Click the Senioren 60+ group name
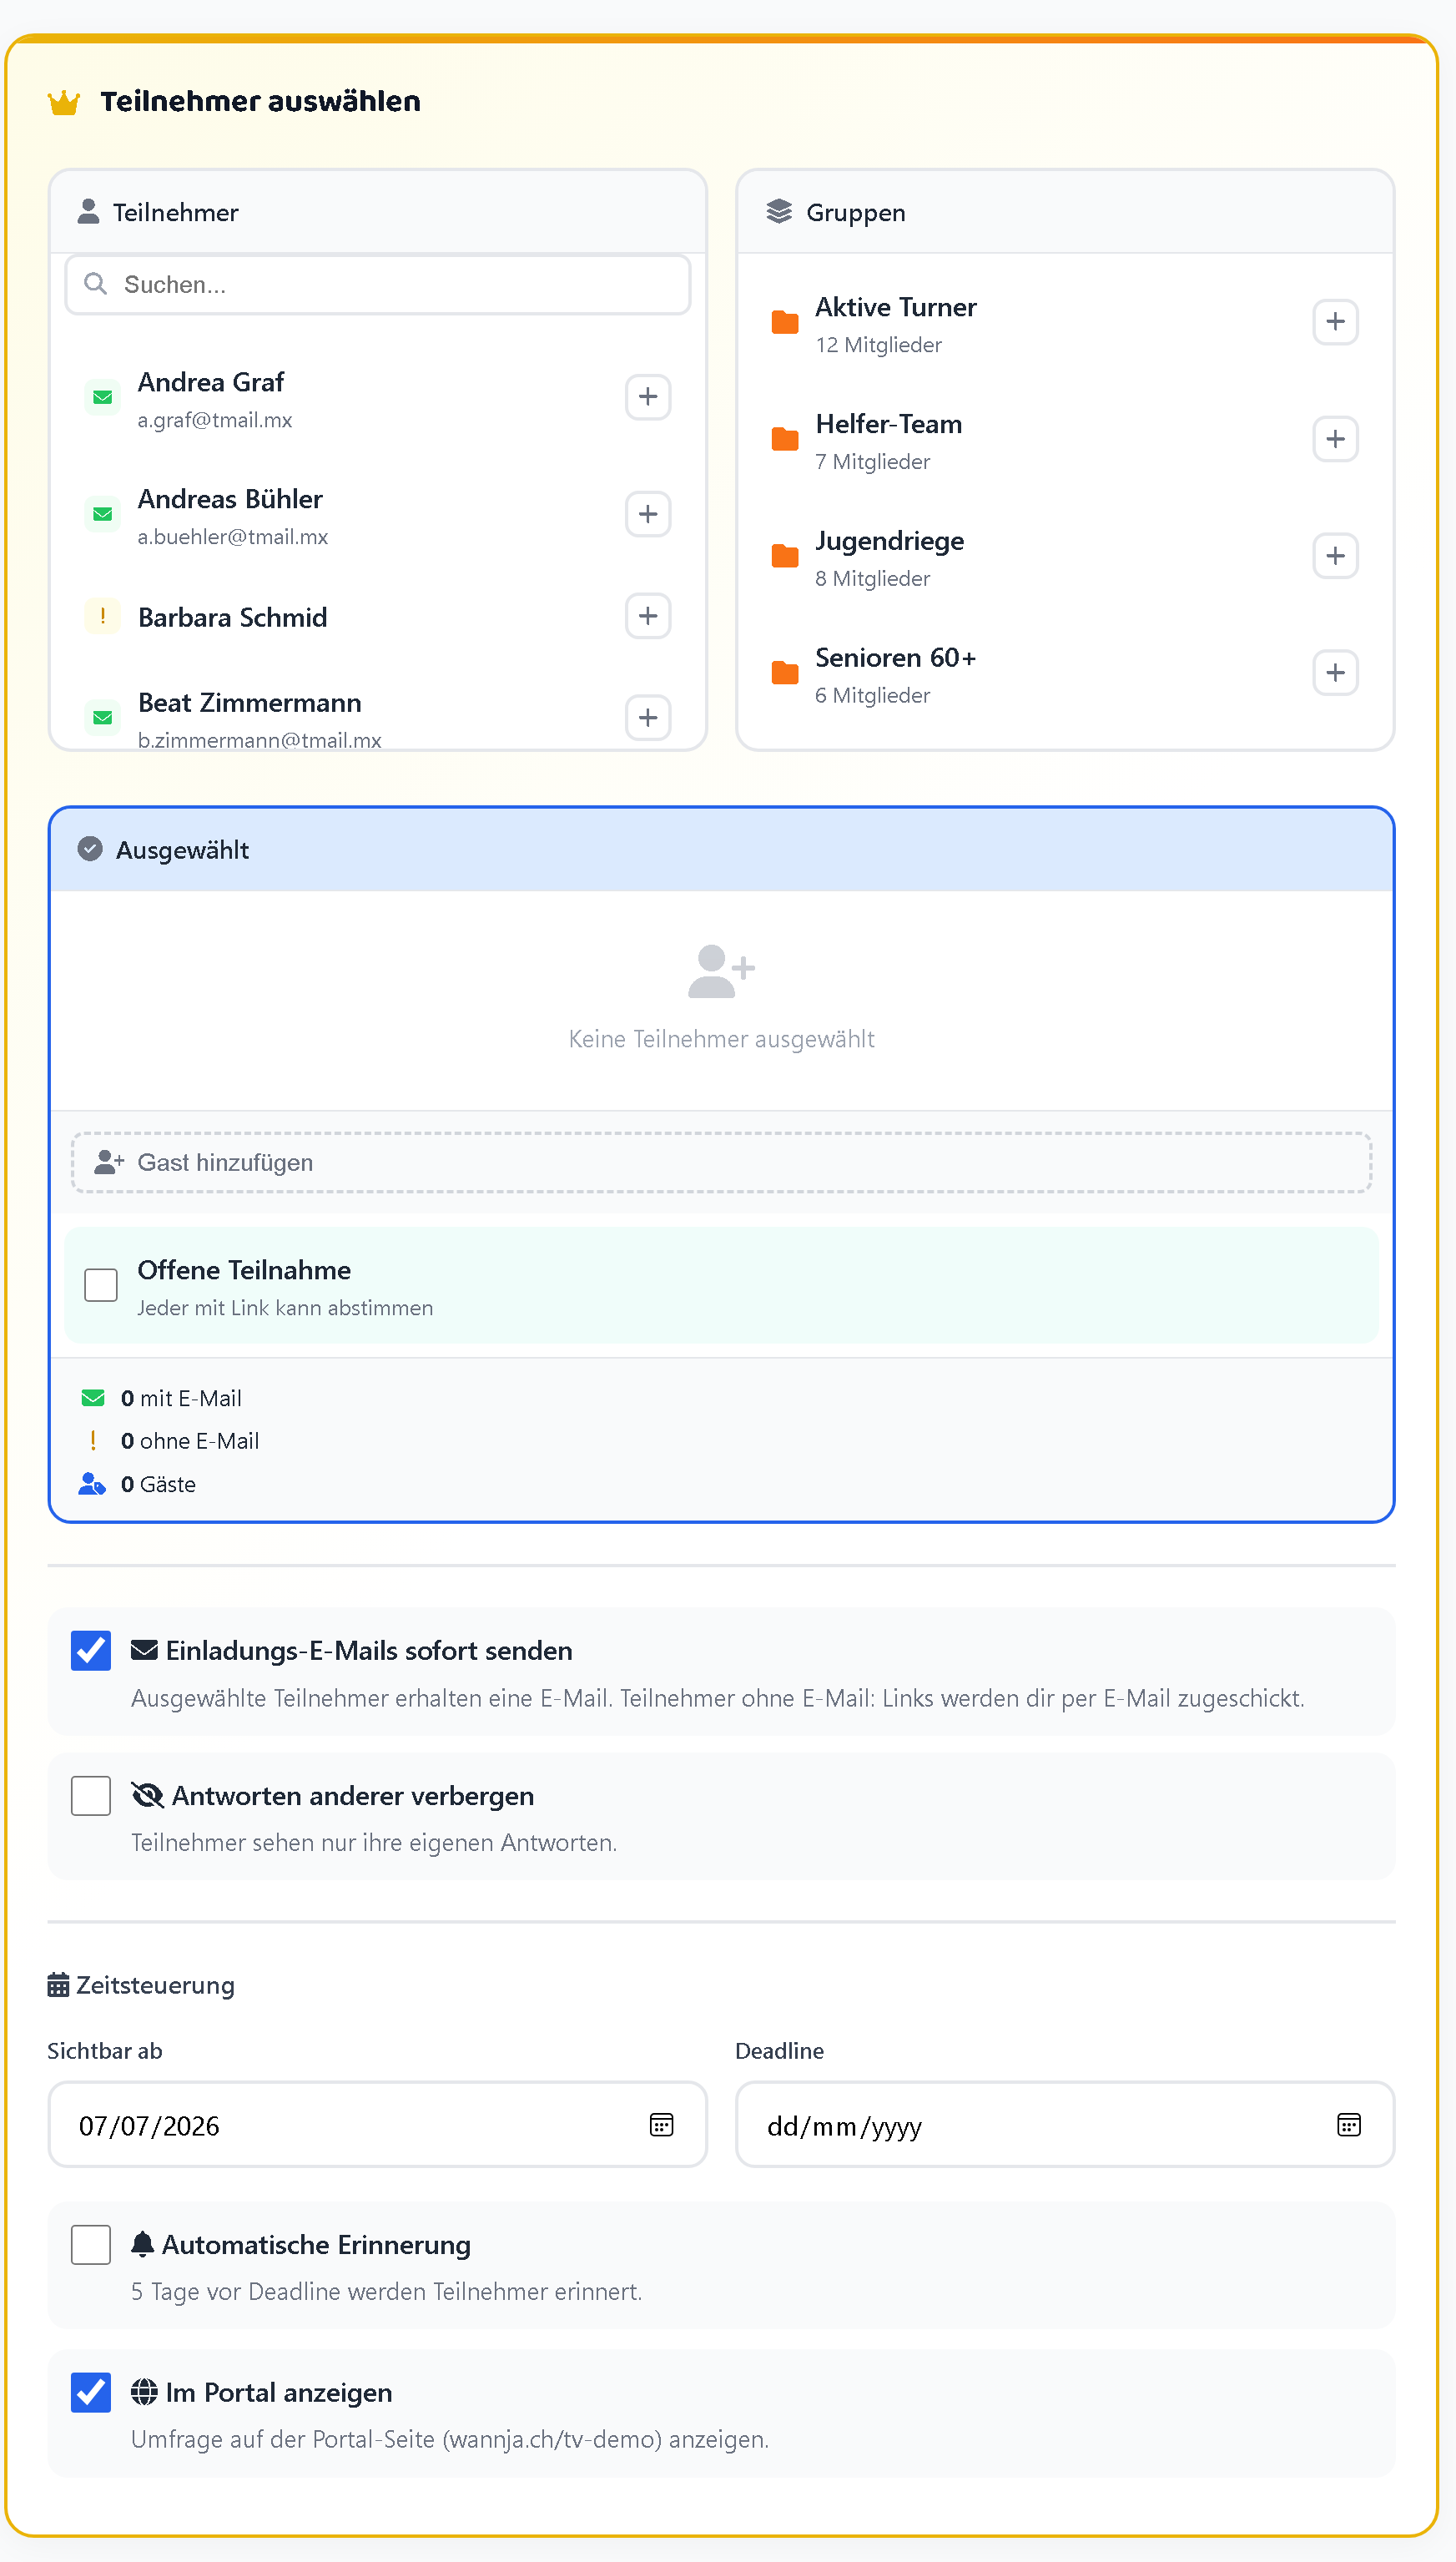 [x=896, y=658]
